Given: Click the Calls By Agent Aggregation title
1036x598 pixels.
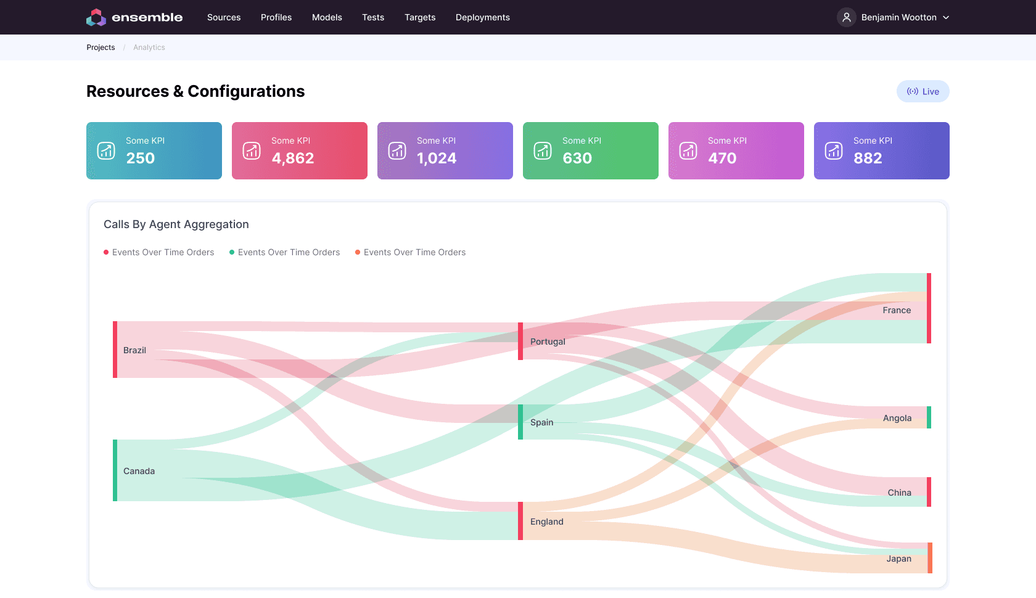Looking at the screenshot, I should click(x=176, y=224).
